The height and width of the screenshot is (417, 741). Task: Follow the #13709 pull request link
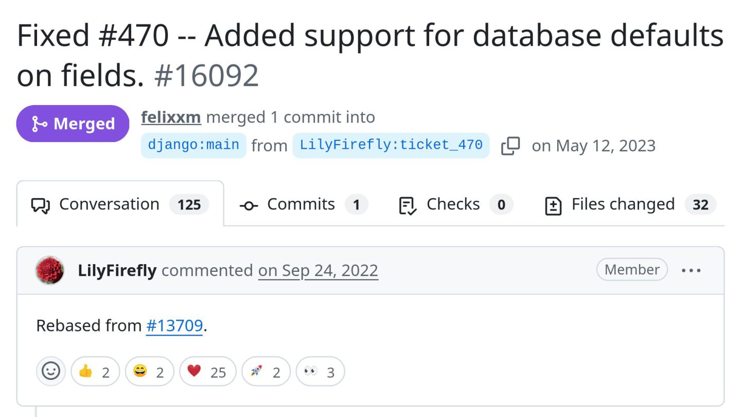point(174,326)
